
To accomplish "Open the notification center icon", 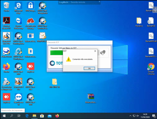I will [x=154, y=116].
